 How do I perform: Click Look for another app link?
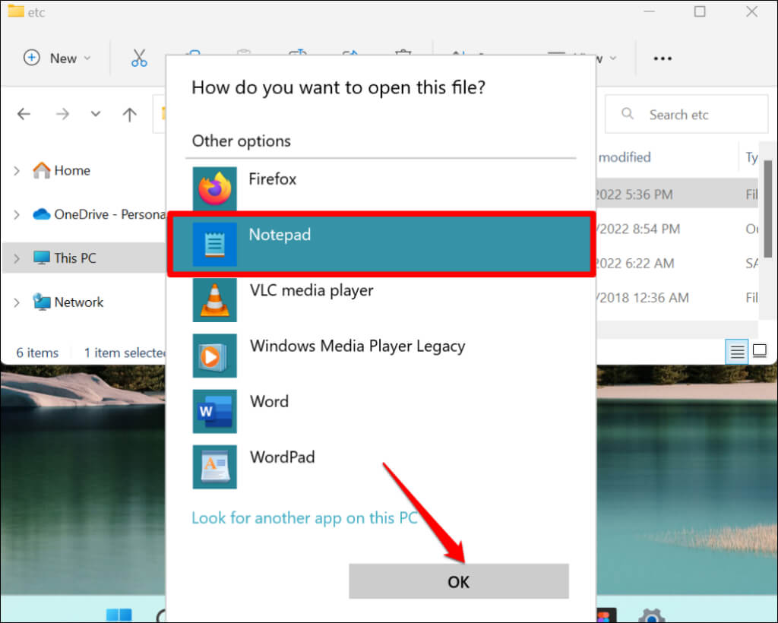tap(304, 517)
